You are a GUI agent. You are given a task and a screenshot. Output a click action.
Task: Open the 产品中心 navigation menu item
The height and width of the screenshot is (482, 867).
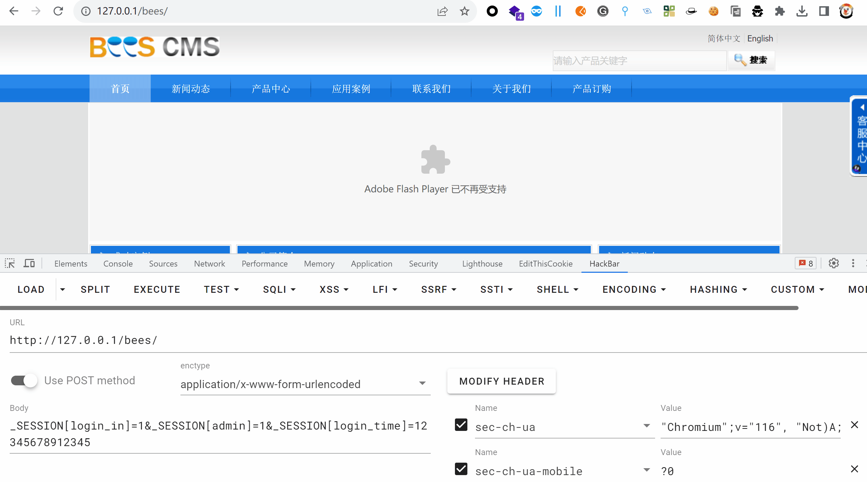coord(271,89)
